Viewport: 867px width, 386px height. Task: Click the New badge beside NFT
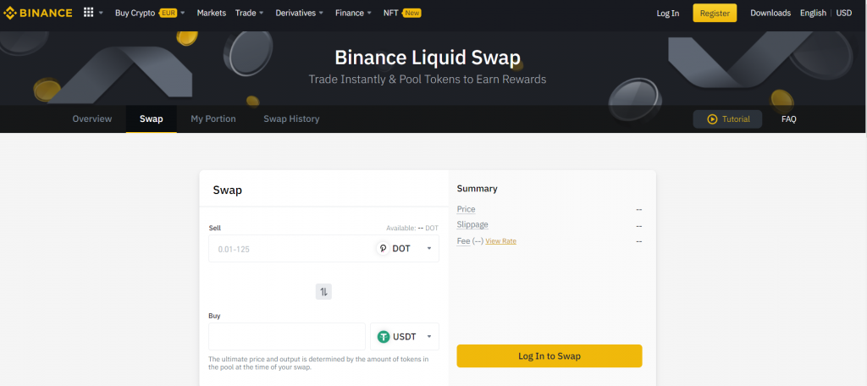412,13
